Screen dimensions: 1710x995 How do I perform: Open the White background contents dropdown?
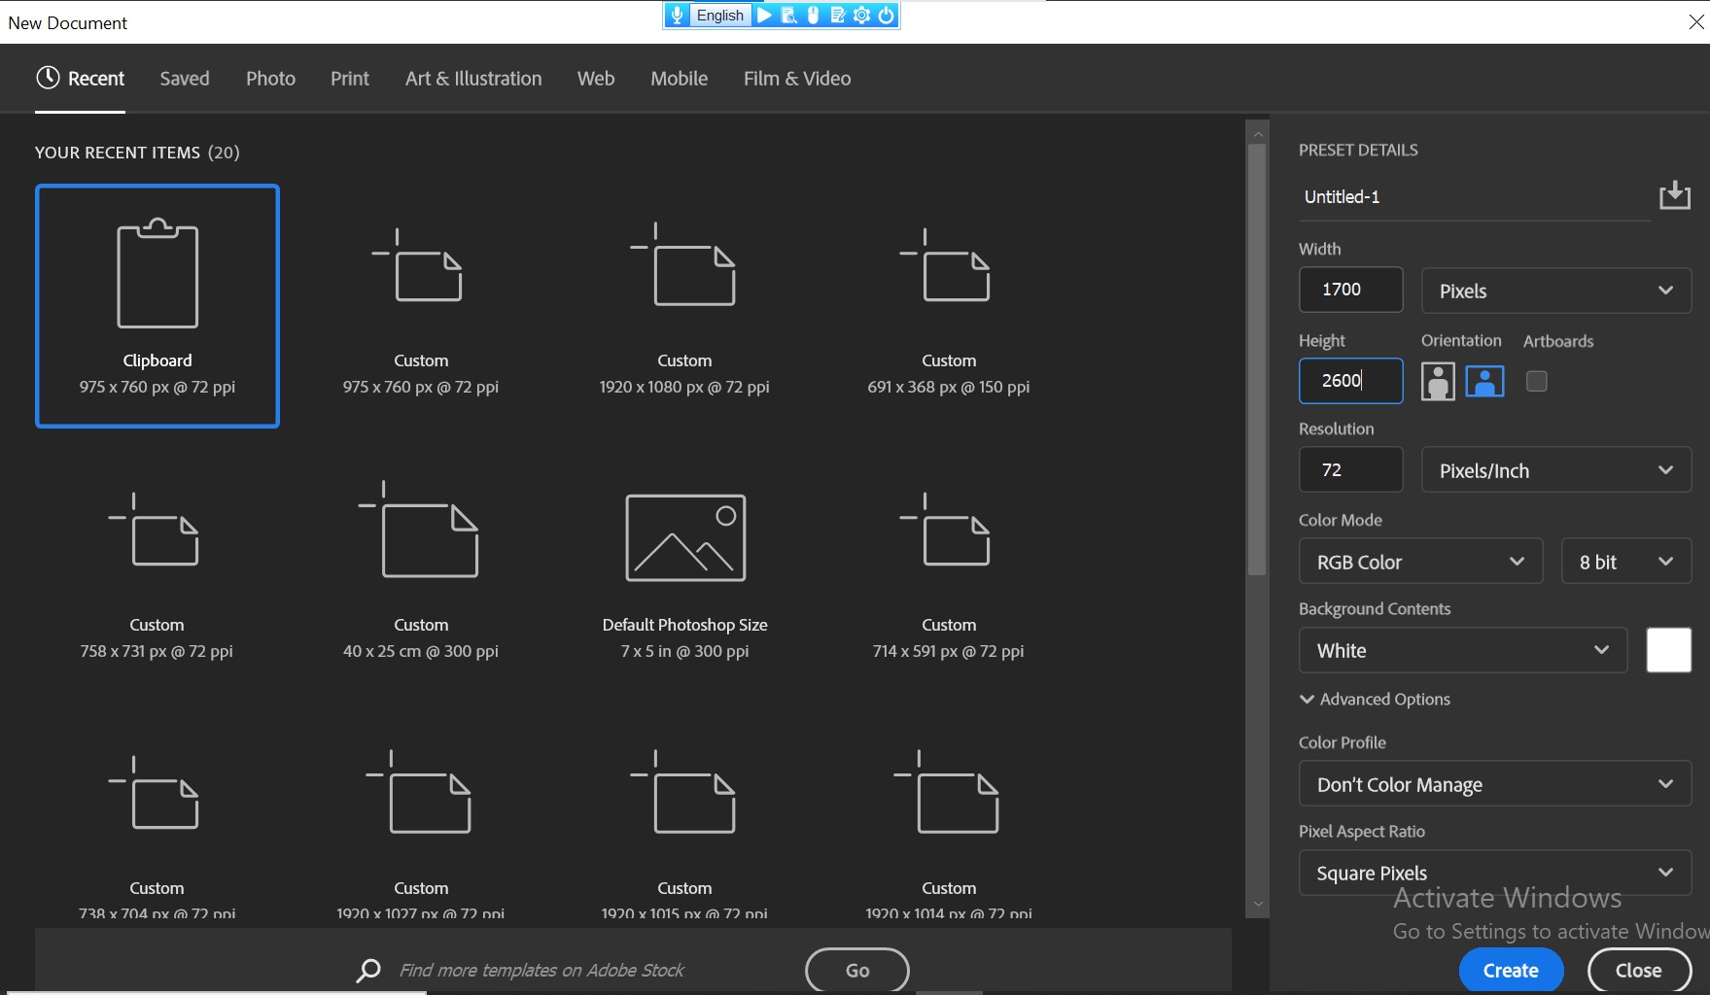(1463, 650)
